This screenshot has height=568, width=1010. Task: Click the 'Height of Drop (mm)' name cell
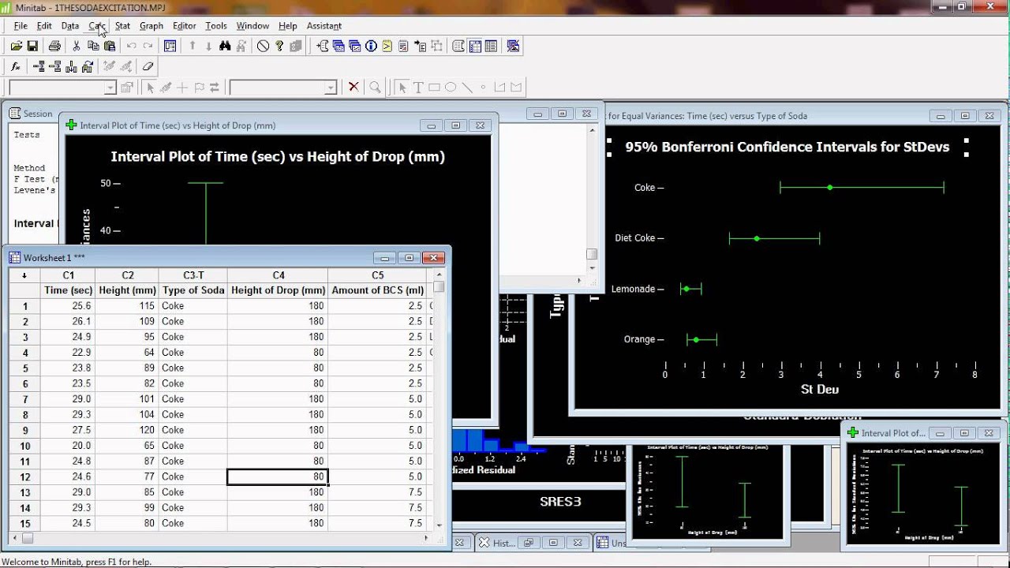click(x=279, y=290)
